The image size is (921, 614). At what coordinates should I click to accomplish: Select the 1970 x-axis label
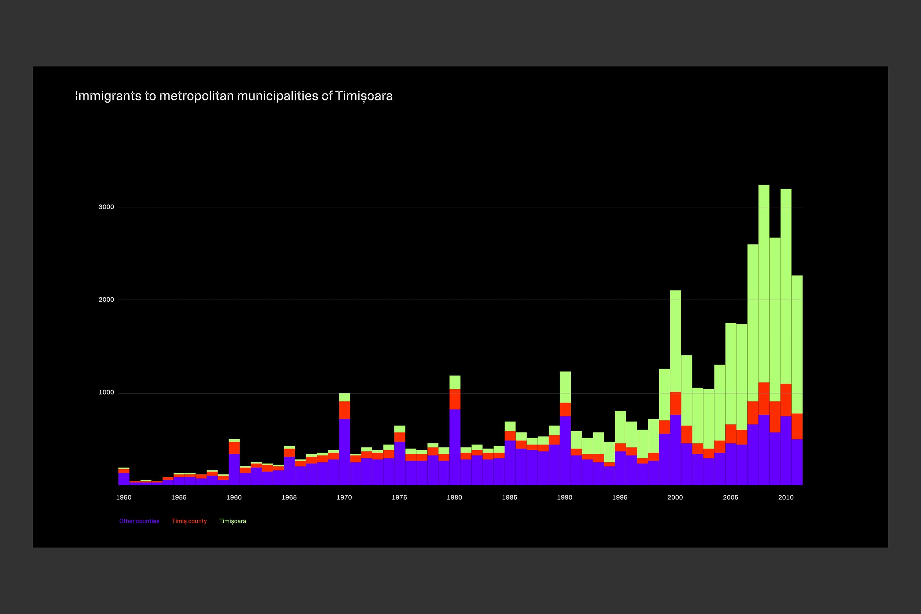344,497
